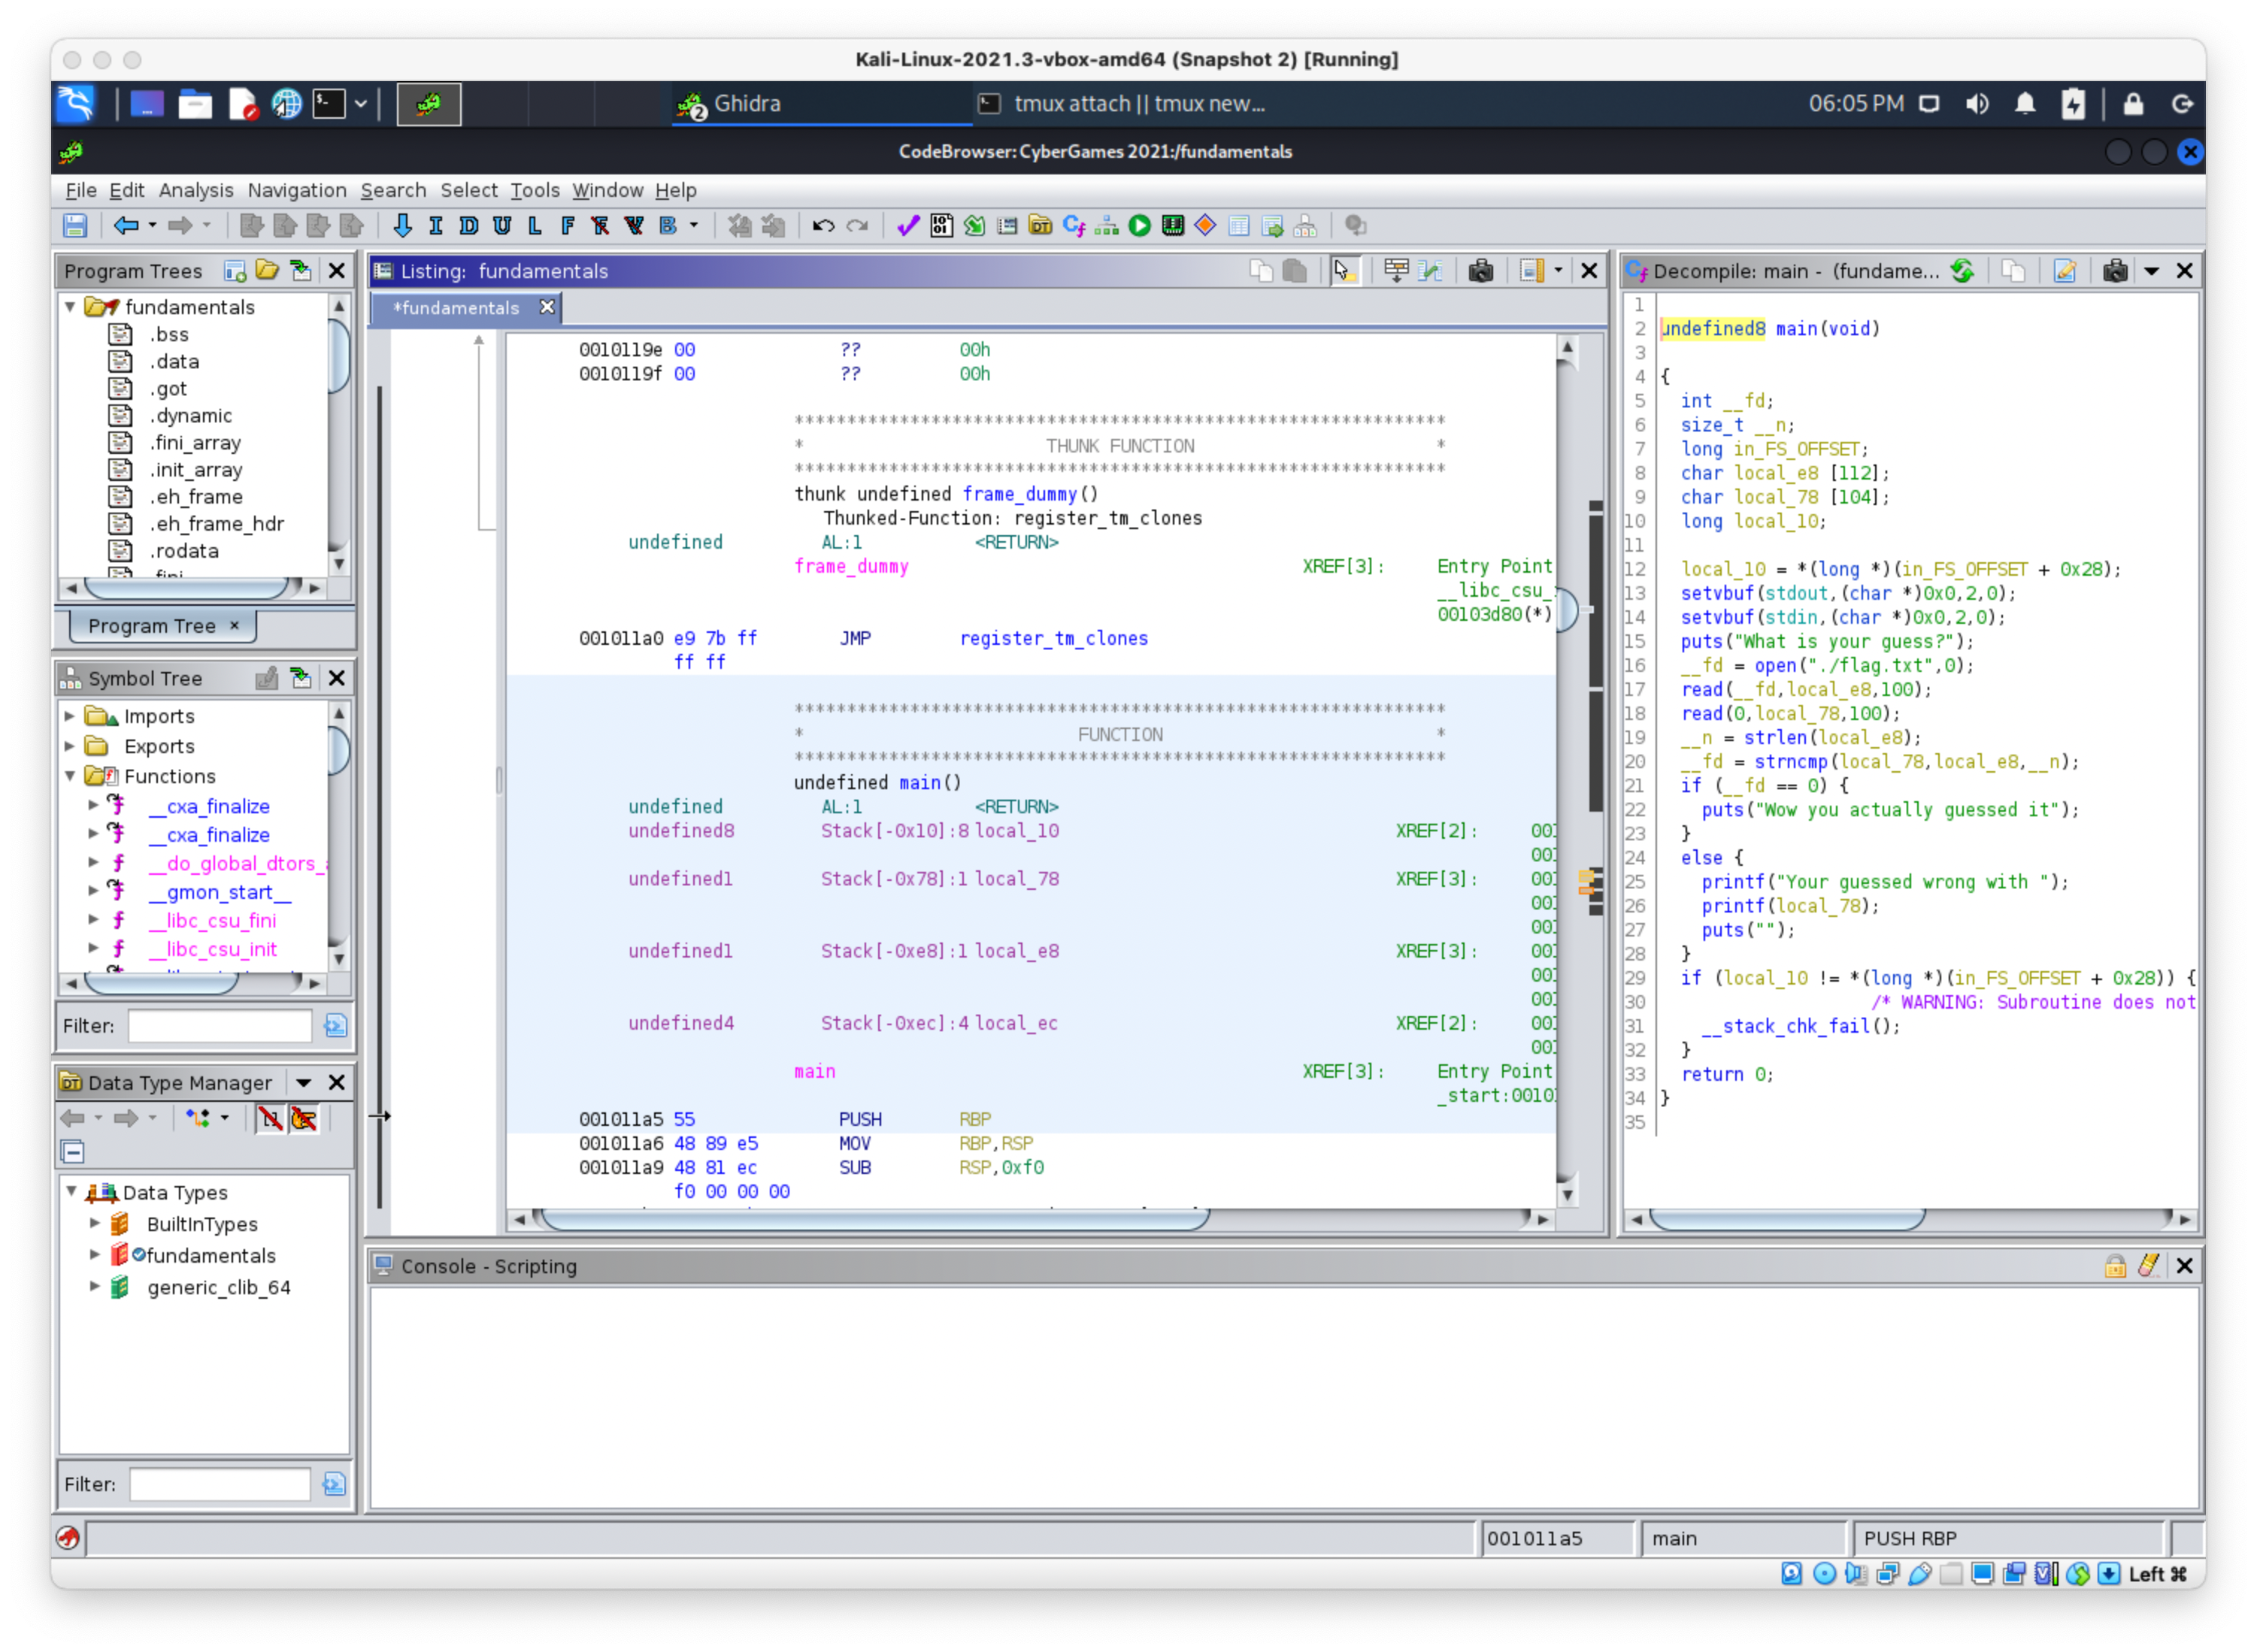The width and height of the screenshot is (2257, 1652).
Task: Toggle the Listing field format editor icon
Action: click(1397, 271)
